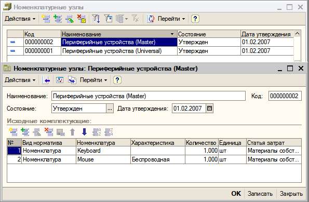
Task: Refresh list icon in top toolbar
Action: pyautogui.click(x=151, y=19)
